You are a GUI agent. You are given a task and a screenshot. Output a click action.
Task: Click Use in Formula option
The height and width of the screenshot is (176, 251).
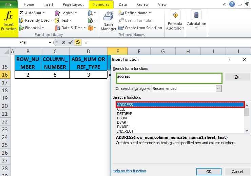(x=136, y=20)
